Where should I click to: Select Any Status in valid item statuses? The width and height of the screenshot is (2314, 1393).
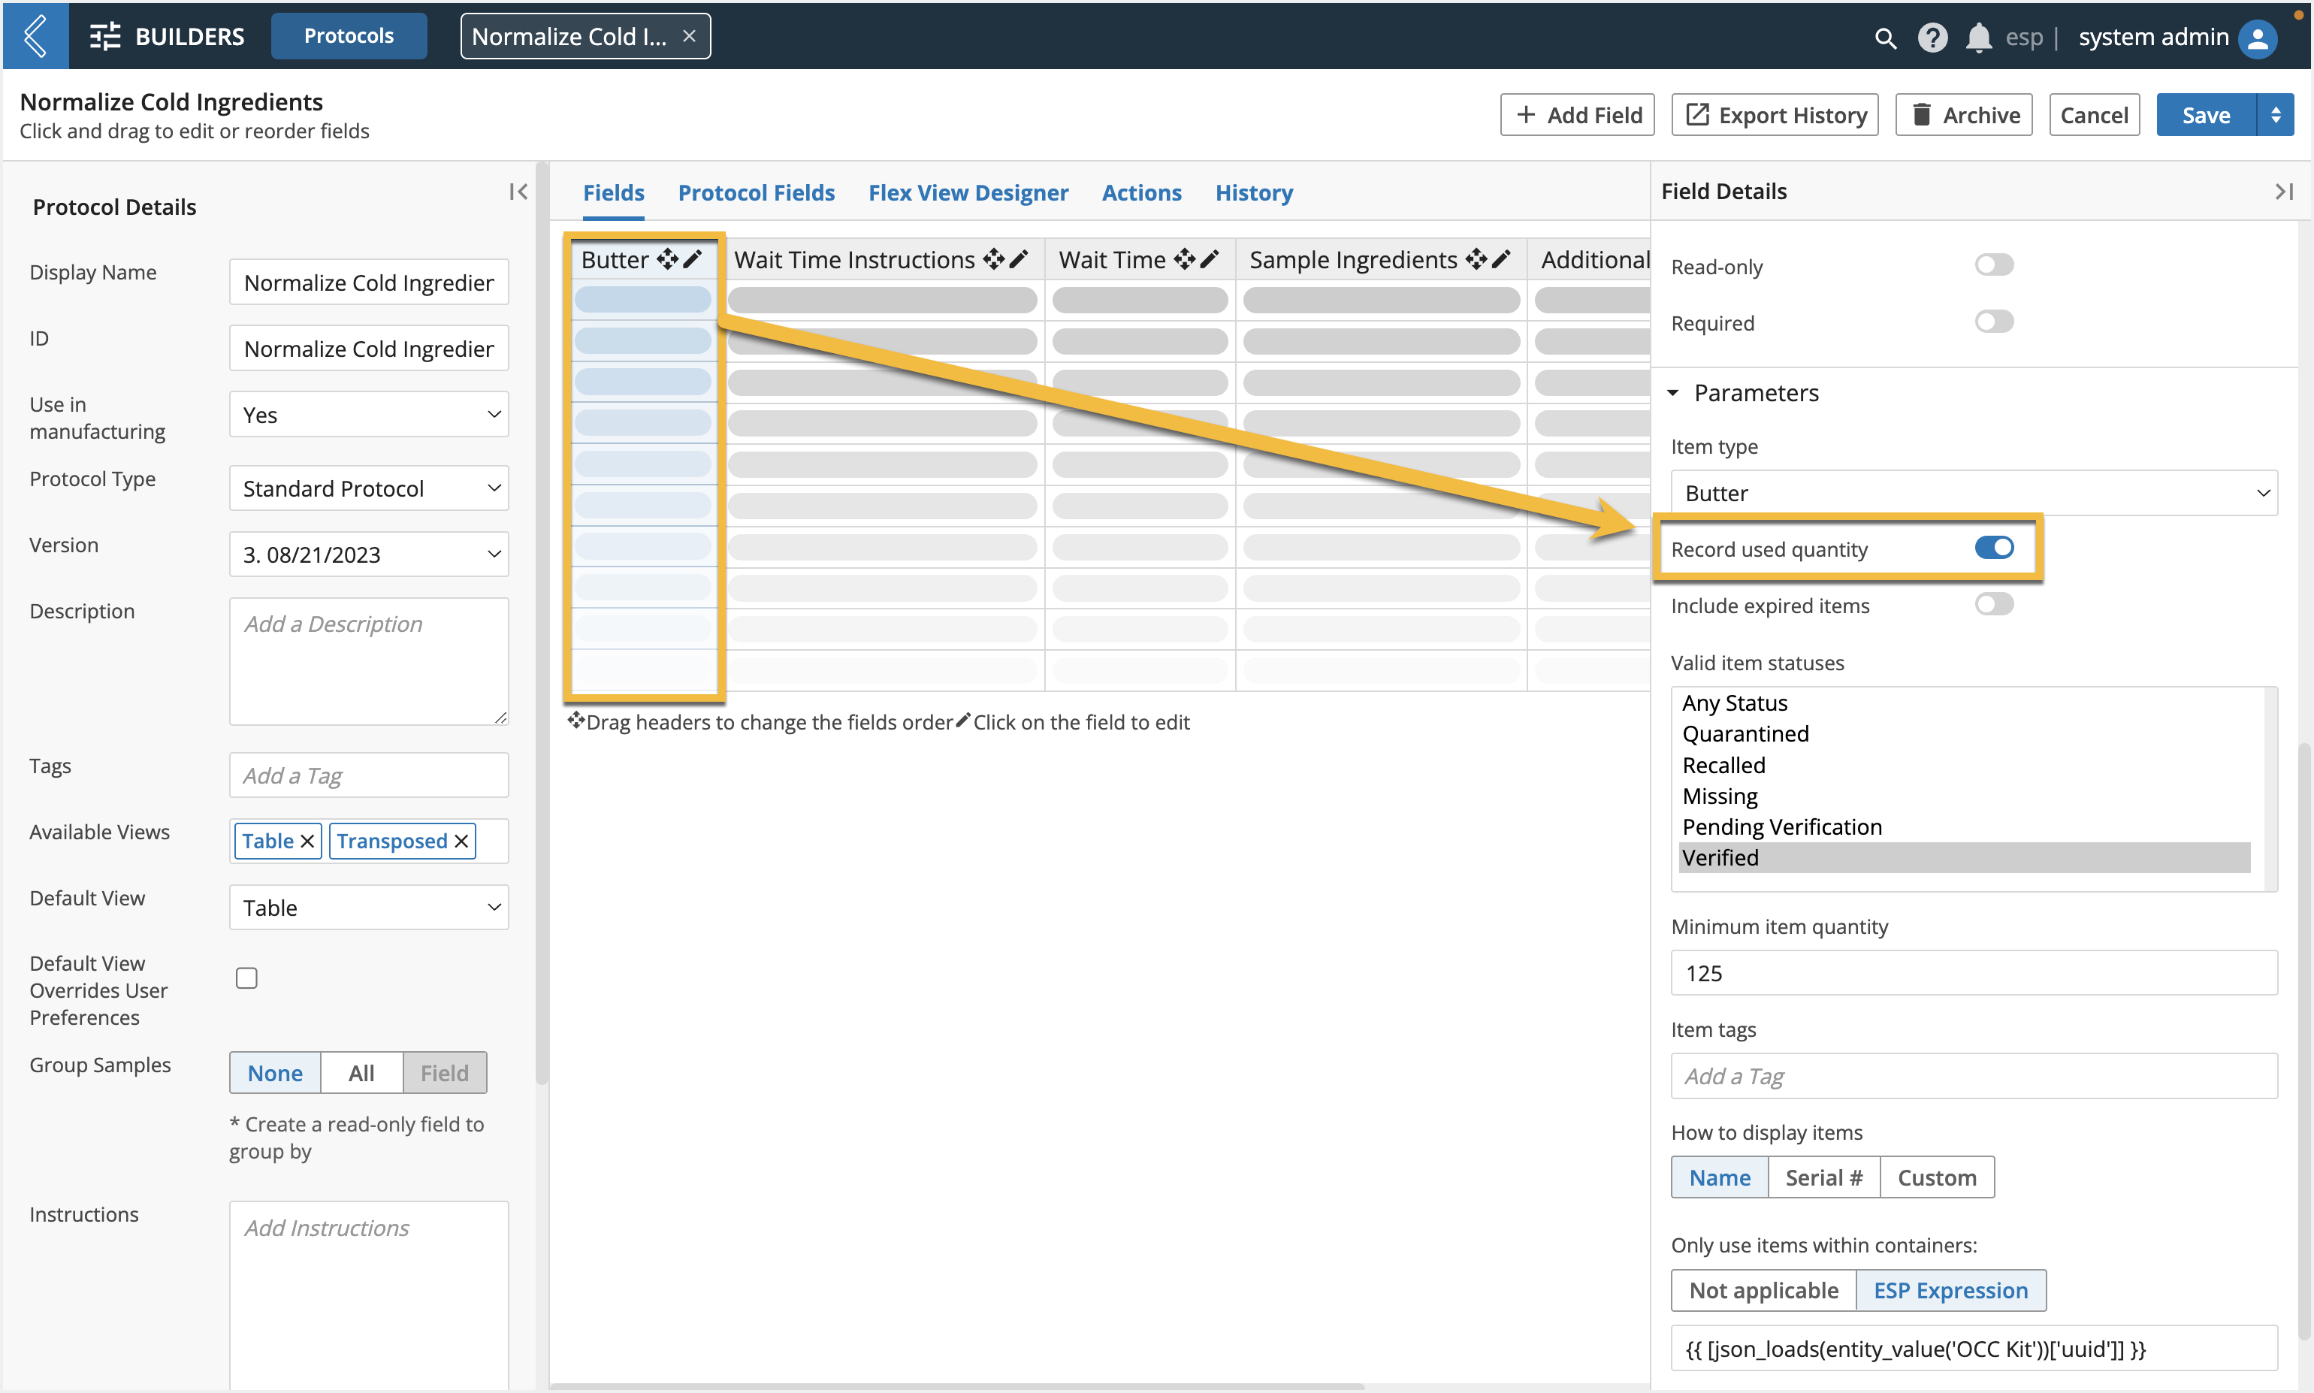coord(1964,703)
